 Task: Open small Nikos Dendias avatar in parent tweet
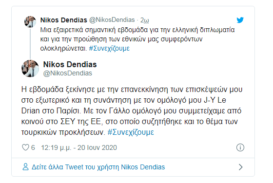30,22
